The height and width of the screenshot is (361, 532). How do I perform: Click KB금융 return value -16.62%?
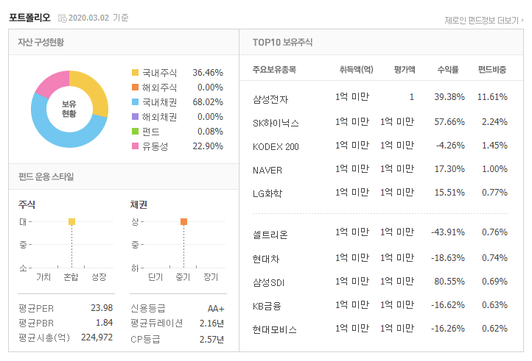[448, 305]
